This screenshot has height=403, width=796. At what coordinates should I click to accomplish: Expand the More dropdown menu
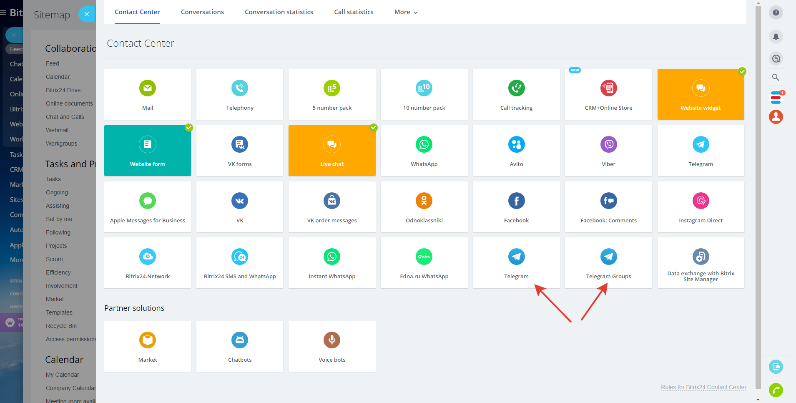(406, 12)
